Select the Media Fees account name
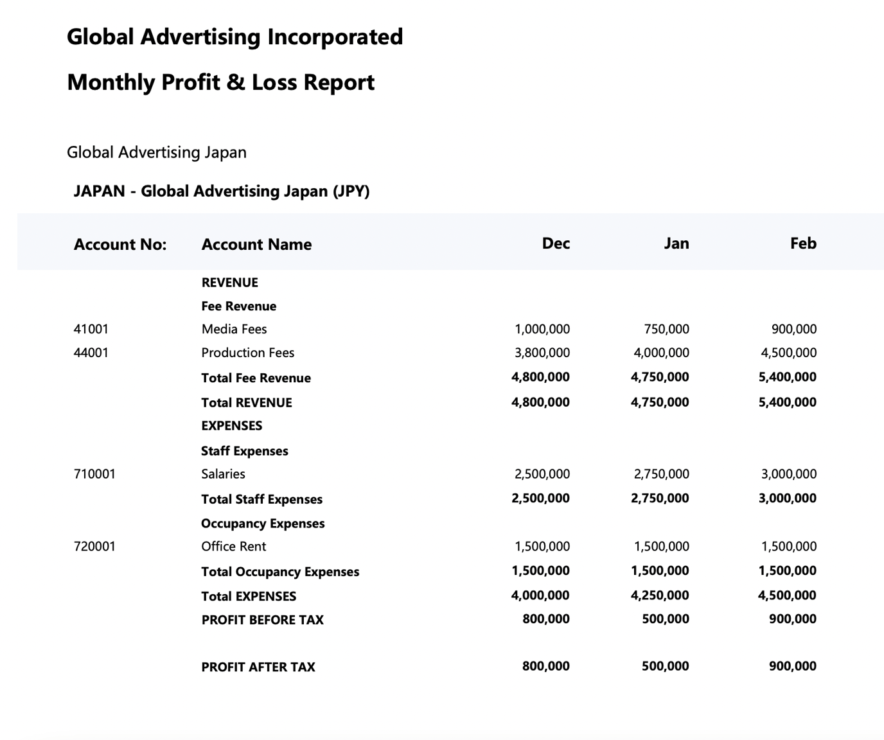 point(234,329)
